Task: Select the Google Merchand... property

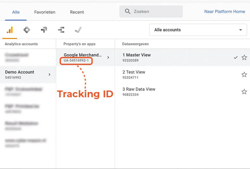Action: (85, 57)
